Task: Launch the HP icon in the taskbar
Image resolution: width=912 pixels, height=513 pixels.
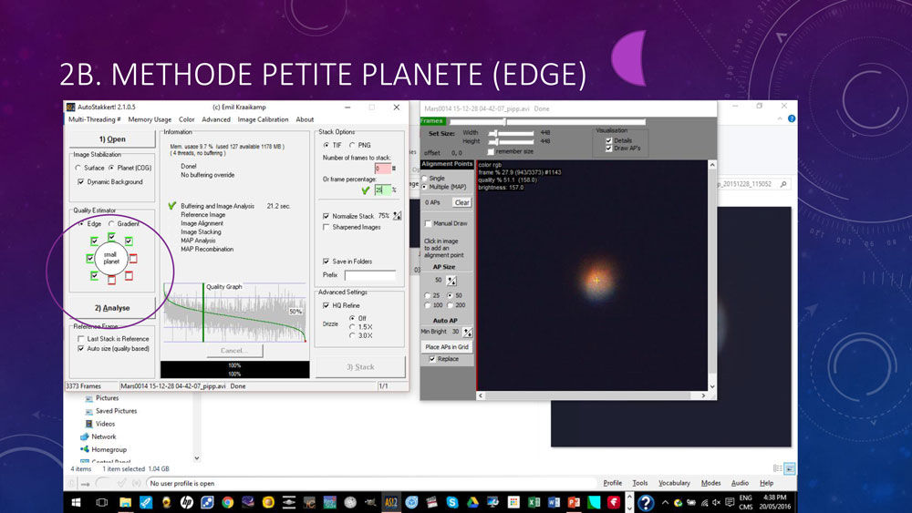Action: point(187,503)
